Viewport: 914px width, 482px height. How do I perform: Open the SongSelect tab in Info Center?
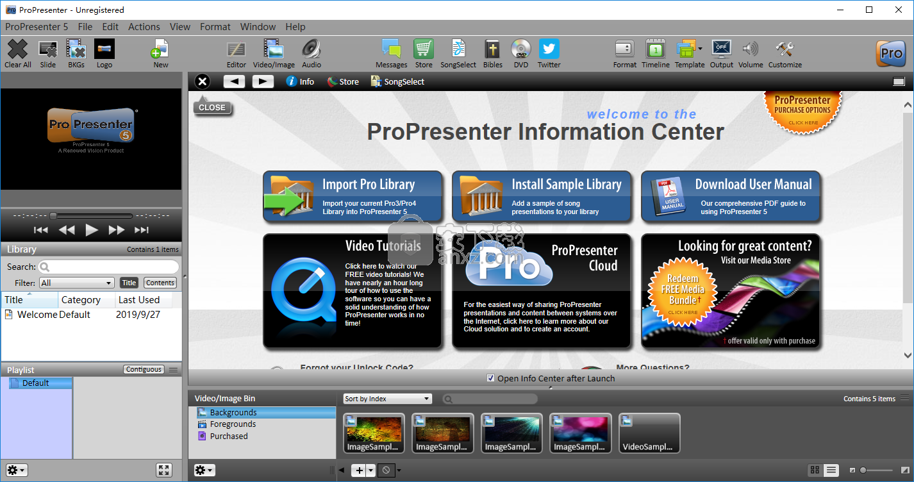tap(397, 81)
